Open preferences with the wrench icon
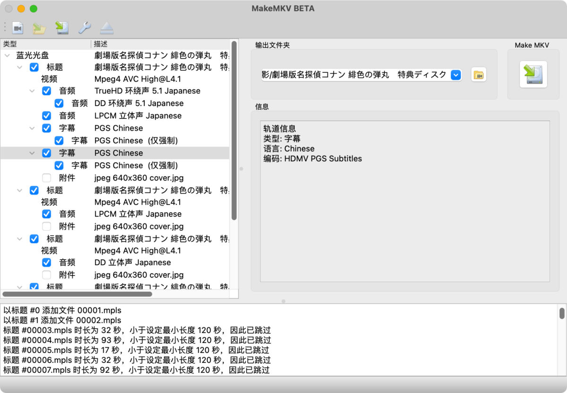 [85, 28]
